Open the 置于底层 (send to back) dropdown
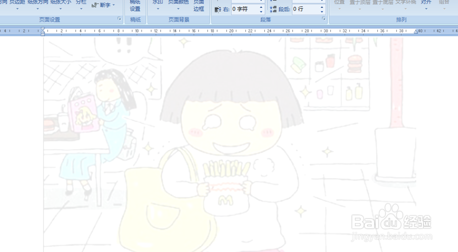The image size is (458, 252). click(x=382, y=5)
